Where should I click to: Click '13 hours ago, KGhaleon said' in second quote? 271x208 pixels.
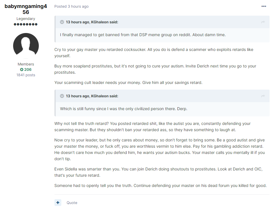click(x=92, y=96)
